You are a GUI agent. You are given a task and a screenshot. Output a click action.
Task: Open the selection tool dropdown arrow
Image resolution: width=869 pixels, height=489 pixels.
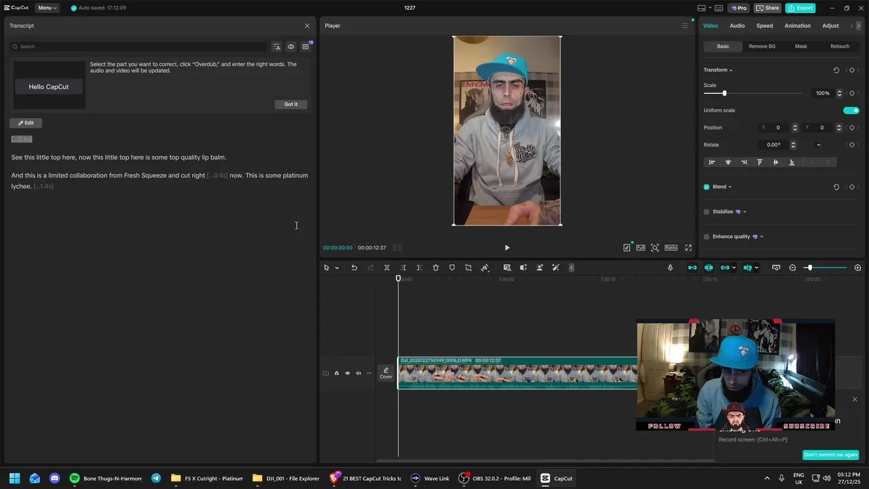click(337, 268)
